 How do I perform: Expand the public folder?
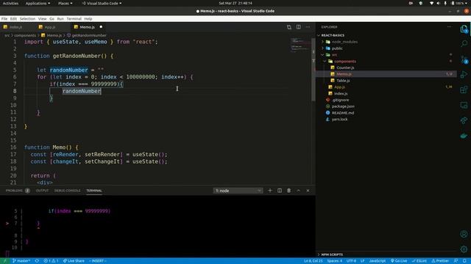click(x=337, y=48)
